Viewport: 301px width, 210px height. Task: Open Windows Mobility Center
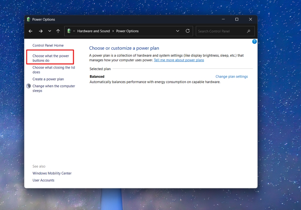click(x=52, y=173)
